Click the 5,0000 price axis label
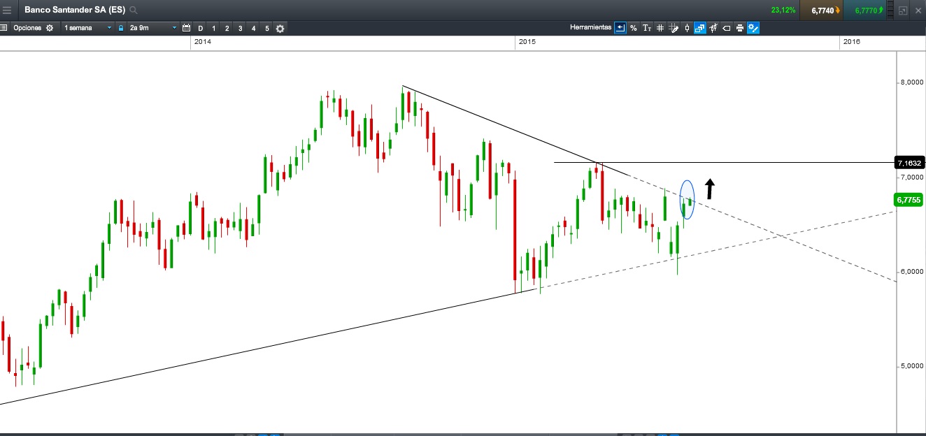This screenshot has height=436, width=926. pos(911,366)
